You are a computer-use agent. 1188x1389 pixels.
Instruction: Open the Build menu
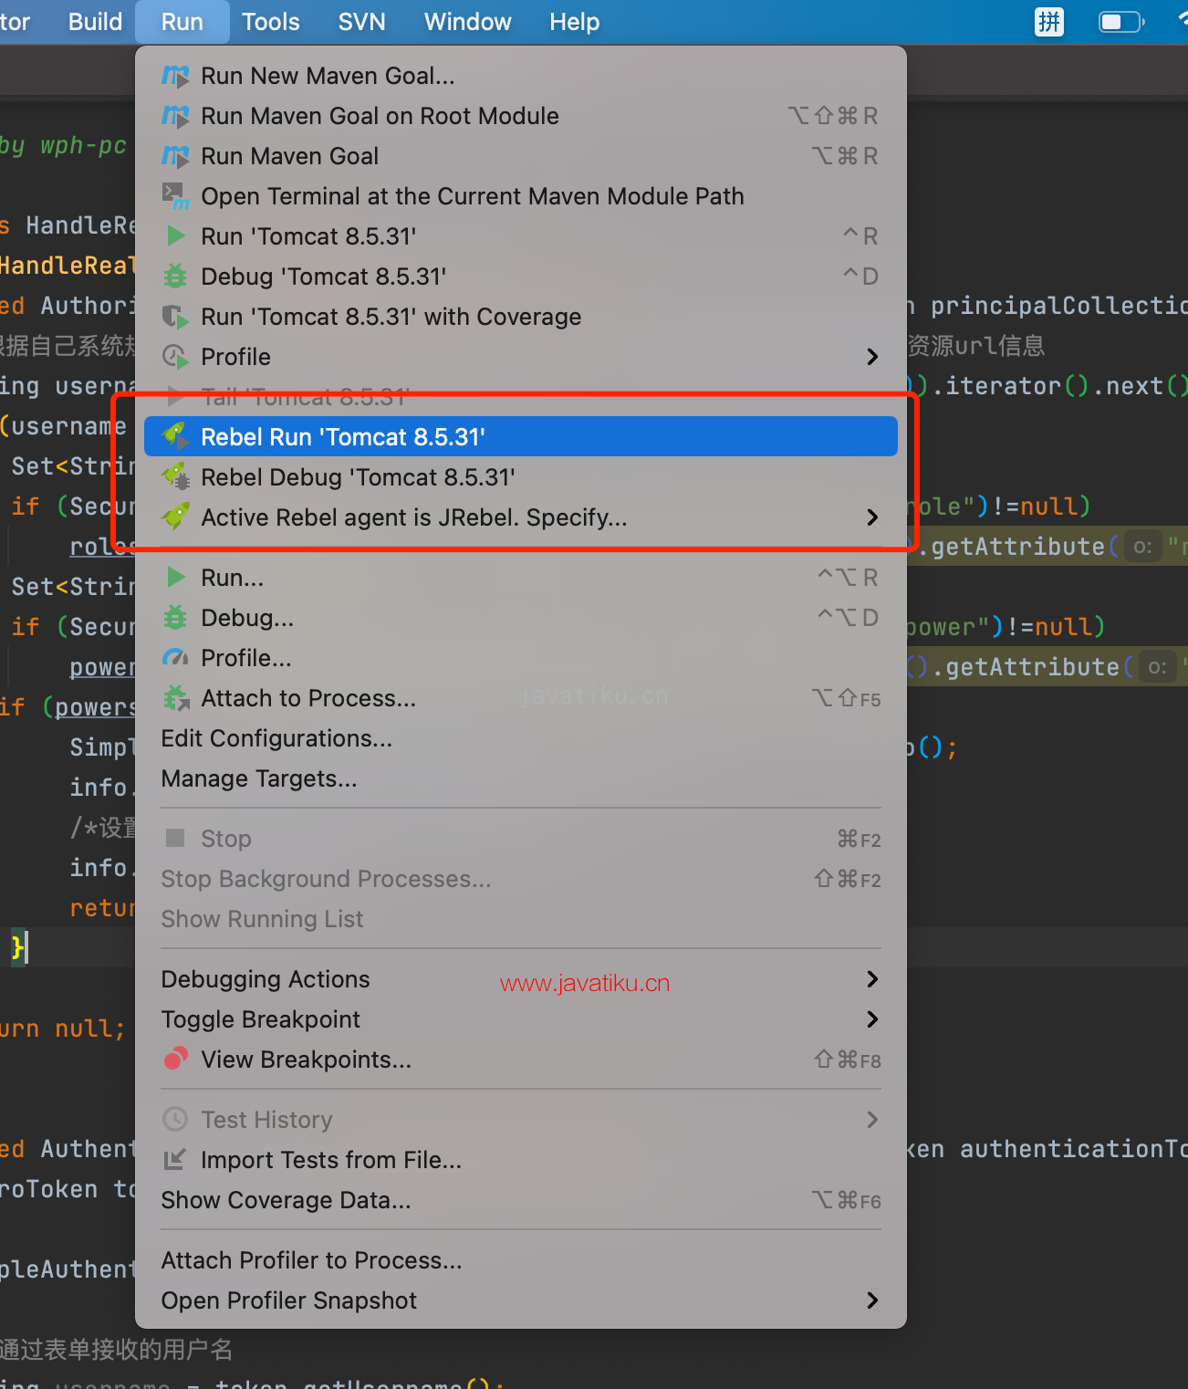[95, 22]
